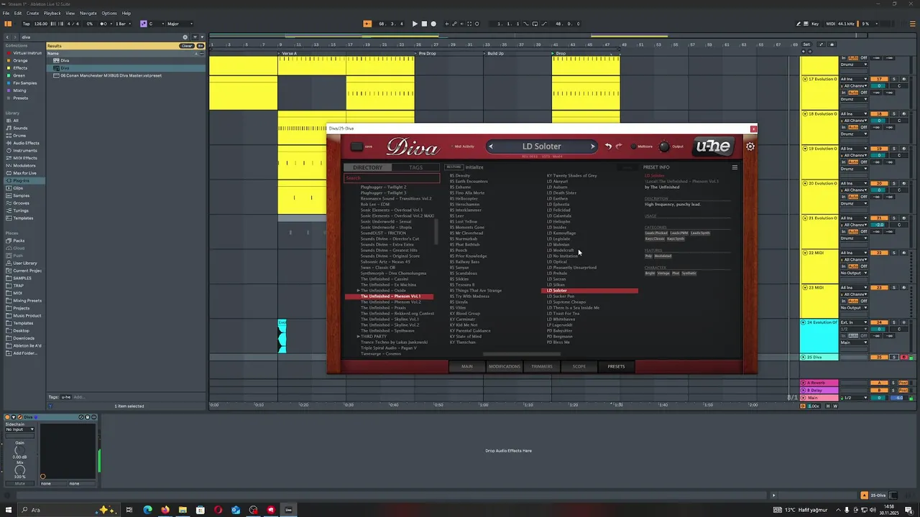Screen dimensions: 920x517
Task: Expand the THIRD PARTY folder
Action: point(358,337)
